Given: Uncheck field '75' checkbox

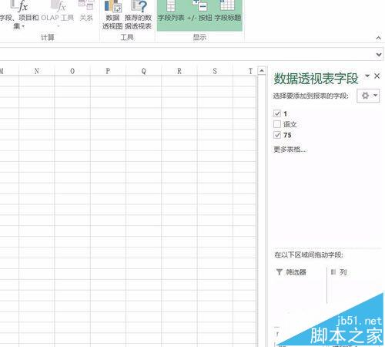Looking at the screenshot, I should 277,135.
